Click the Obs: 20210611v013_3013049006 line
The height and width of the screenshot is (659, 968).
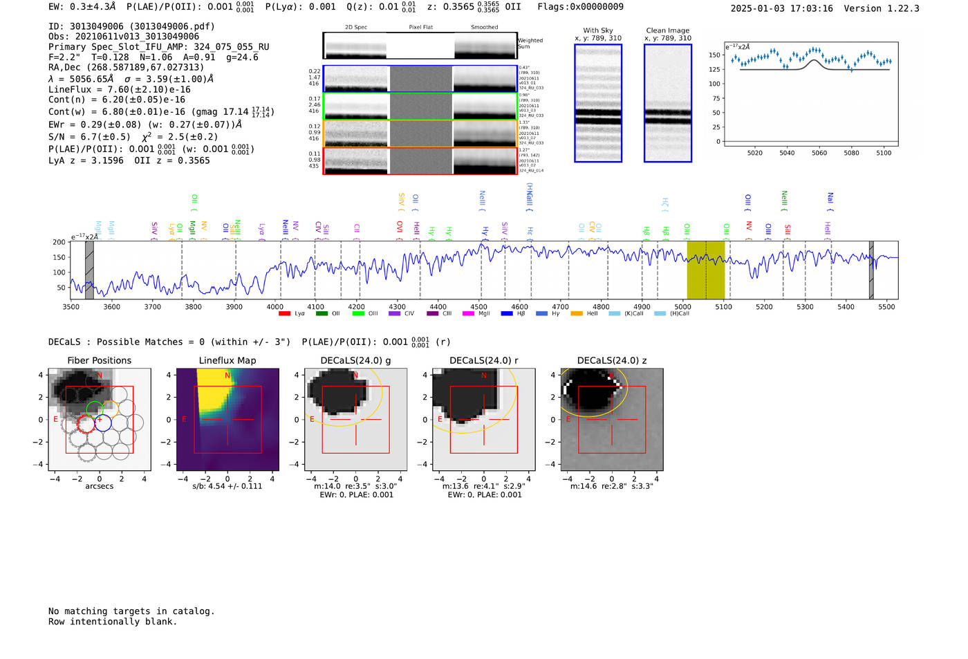(x=124, y=37)
